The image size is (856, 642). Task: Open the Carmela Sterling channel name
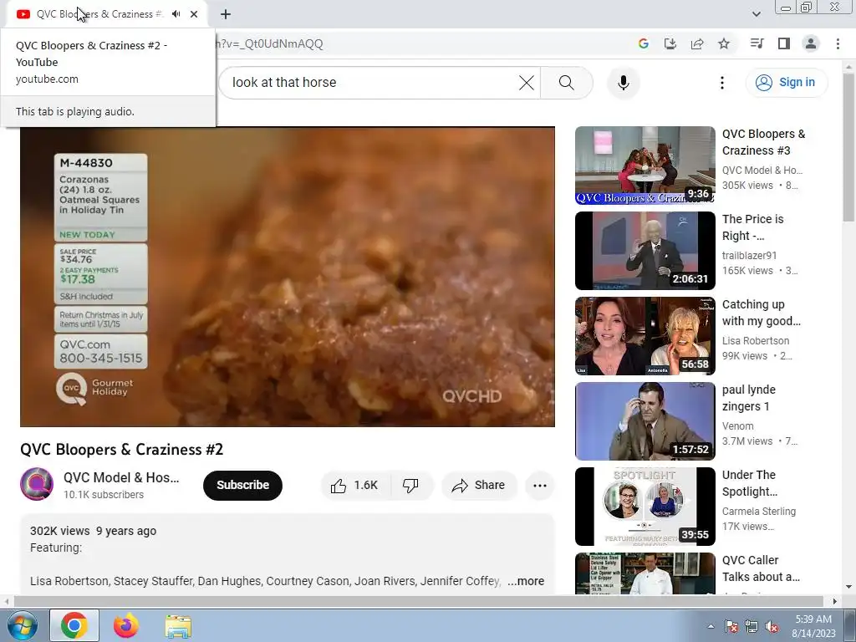pyautogui.click(x=759, y=511)
